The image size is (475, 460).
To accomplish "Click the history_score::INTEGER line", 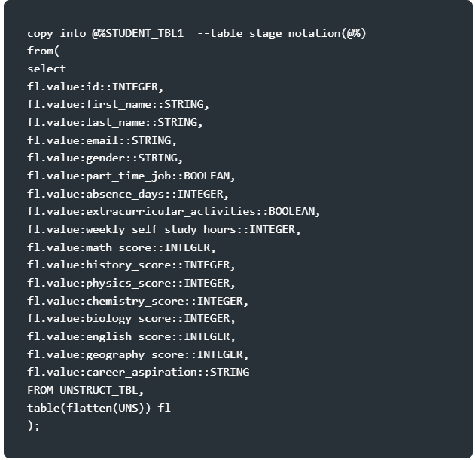I will tap(131, 265).
